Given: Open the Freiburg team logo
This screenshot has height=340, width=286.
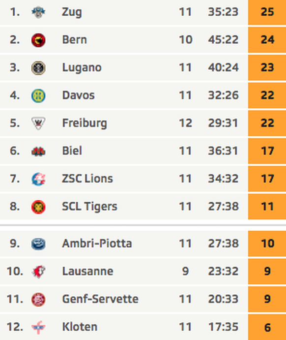Looking at the screenshot, I should click(38, 123).
